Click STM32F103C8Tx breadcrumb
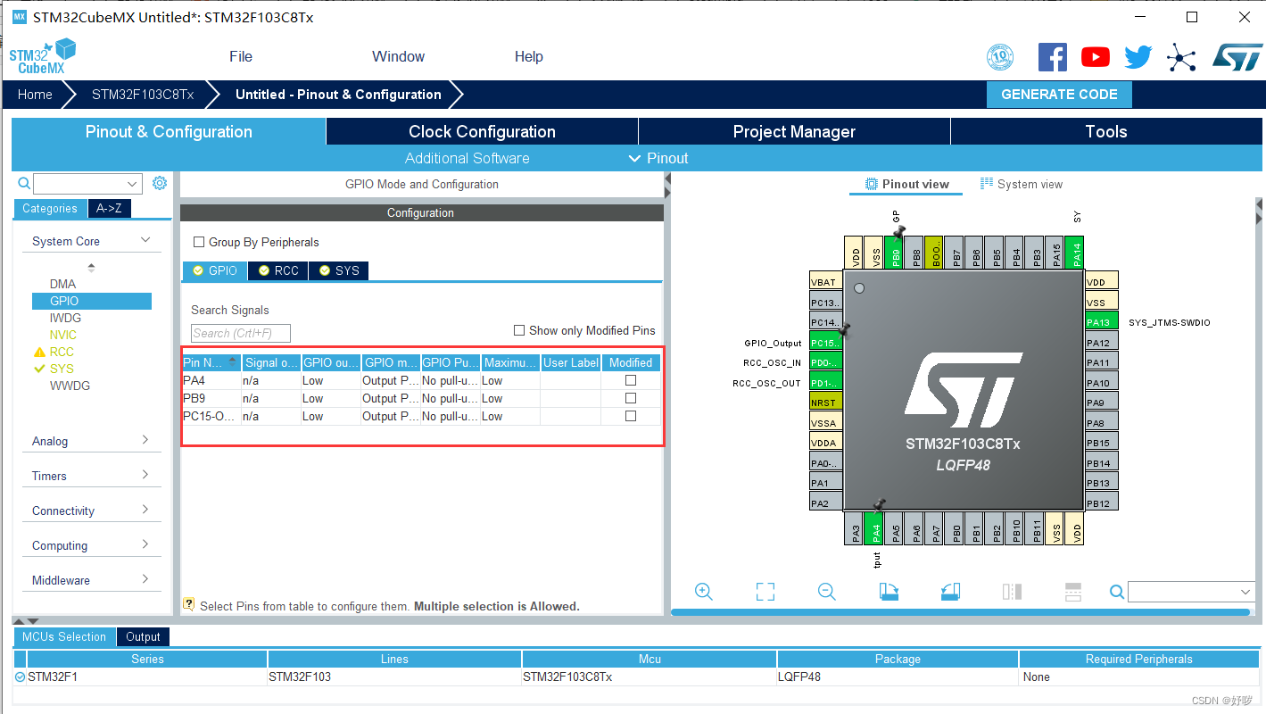The width and height of the screenshot is (1266, 714). [x=143, y=95]
